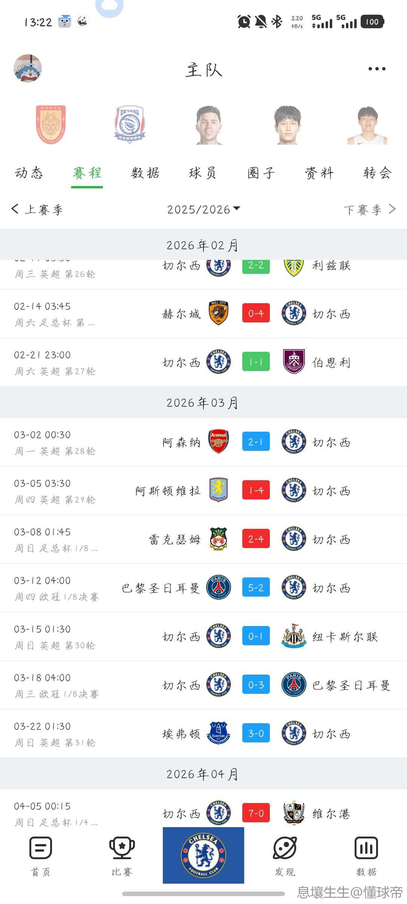Image resolution: width=407 pixels, height=904 pixels.
Task: Switch to the 动态 tab
Action: [29, 173]
